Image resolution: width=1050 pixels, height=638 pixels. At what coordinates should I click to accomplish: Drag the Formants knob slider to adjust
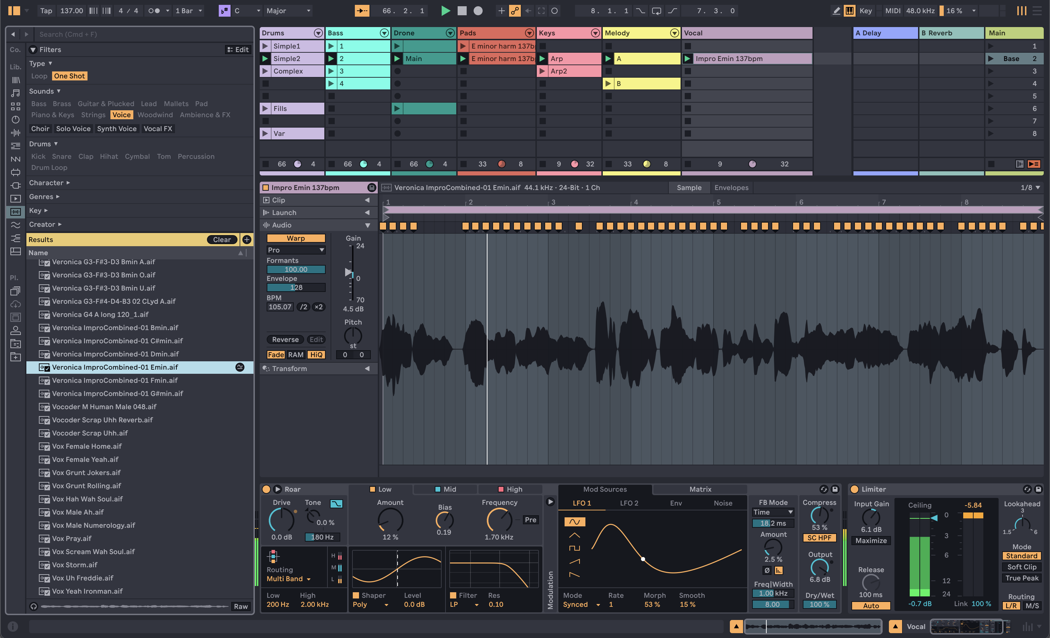click(x=296, y=269)
